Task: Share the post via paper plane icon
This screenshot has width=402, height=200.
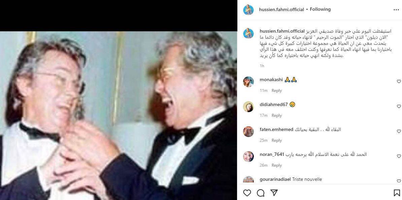Action: click(274, 193)
